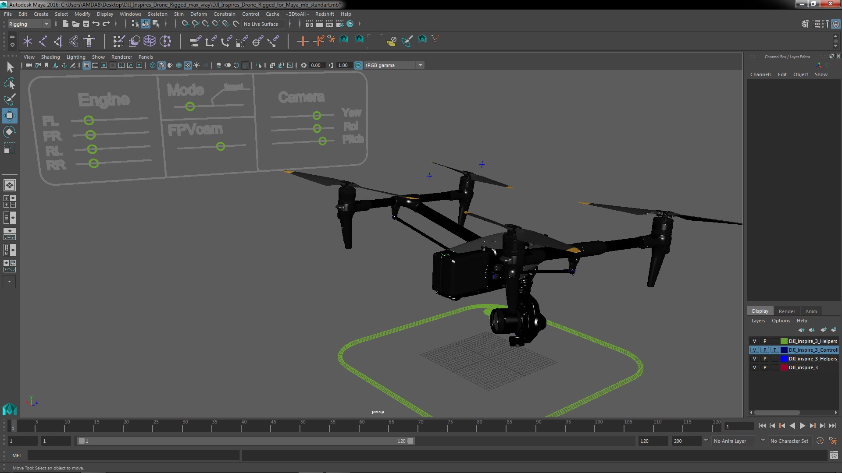Click the play backwards button

[792, 426]
